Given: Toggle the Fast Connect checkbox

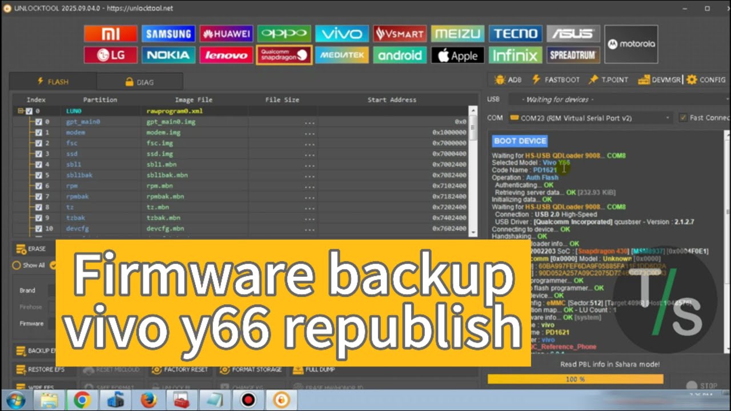Looking at the screenshot, I should [683, 118].
